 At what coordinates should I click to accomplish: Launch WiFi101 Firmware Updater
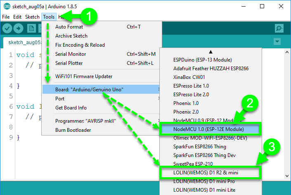[x=101, y=76]
